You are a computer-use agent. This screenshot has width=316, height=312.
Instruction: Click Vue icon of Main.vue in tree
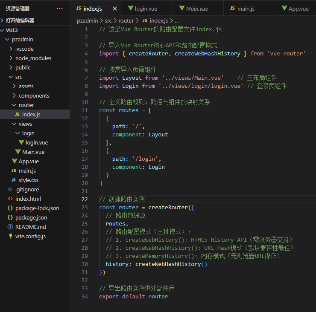(18, 151)
